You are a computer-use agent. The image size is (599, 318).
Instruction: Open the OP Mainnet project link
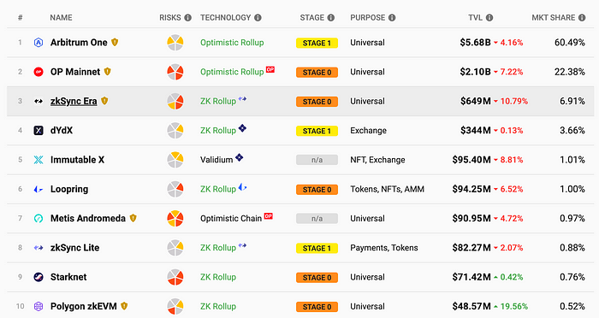click(x=75, y=72)
